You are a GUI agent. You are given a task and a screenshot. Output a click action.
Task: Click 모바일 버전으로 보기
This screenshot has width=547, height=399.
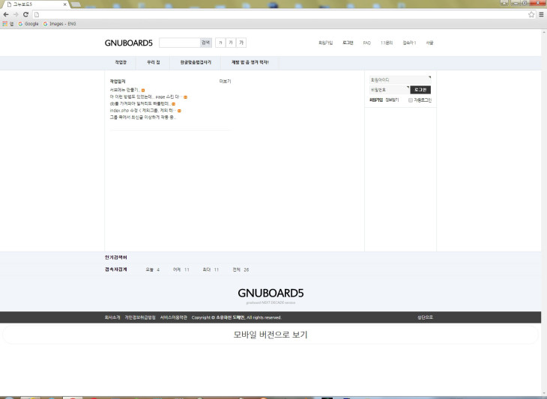coord(271,335)
